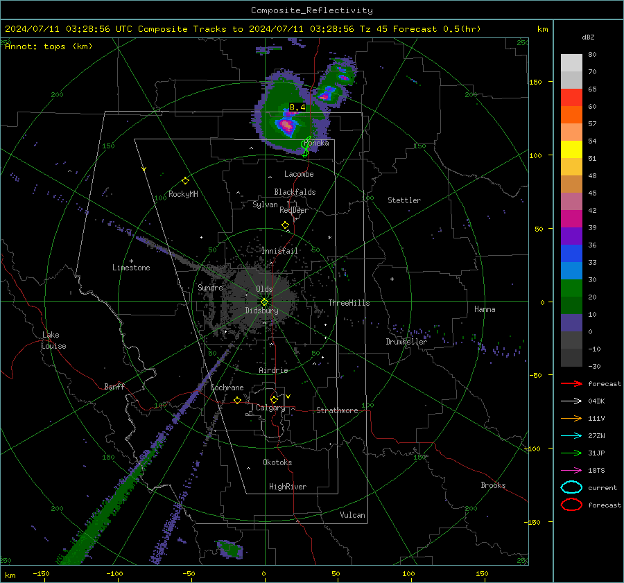
Task: Click the cyan current ellipse in legend
Action: (571, 487)
